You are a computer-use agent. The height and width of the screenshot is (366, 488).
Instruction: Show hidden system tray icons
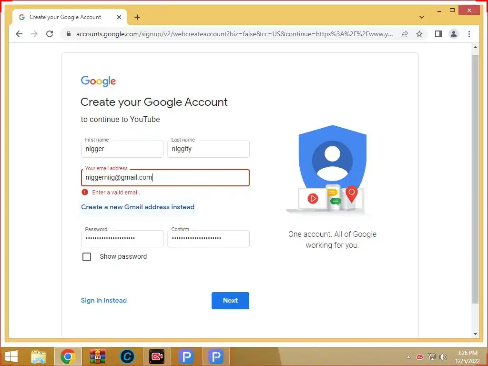pos(408,357)
